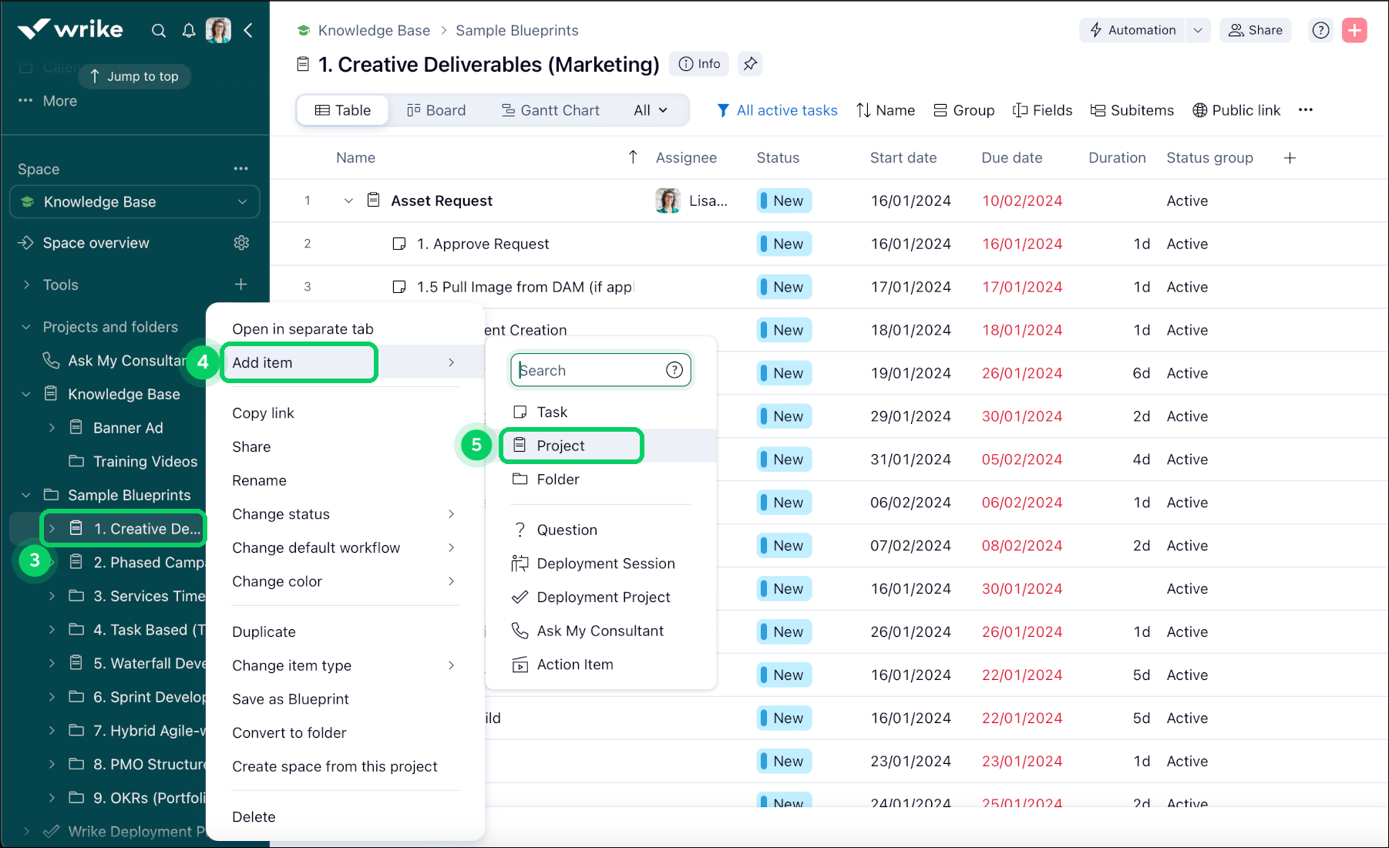Check the 1. Approve Request task box

399,244
